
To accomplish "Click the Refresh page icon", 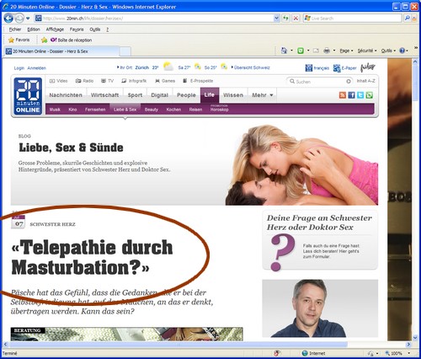I will [285, 19].
